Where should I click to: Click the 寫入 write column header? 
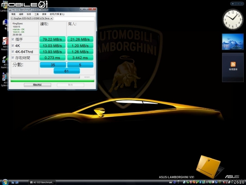pyautogui.click(x=72, y=24)
